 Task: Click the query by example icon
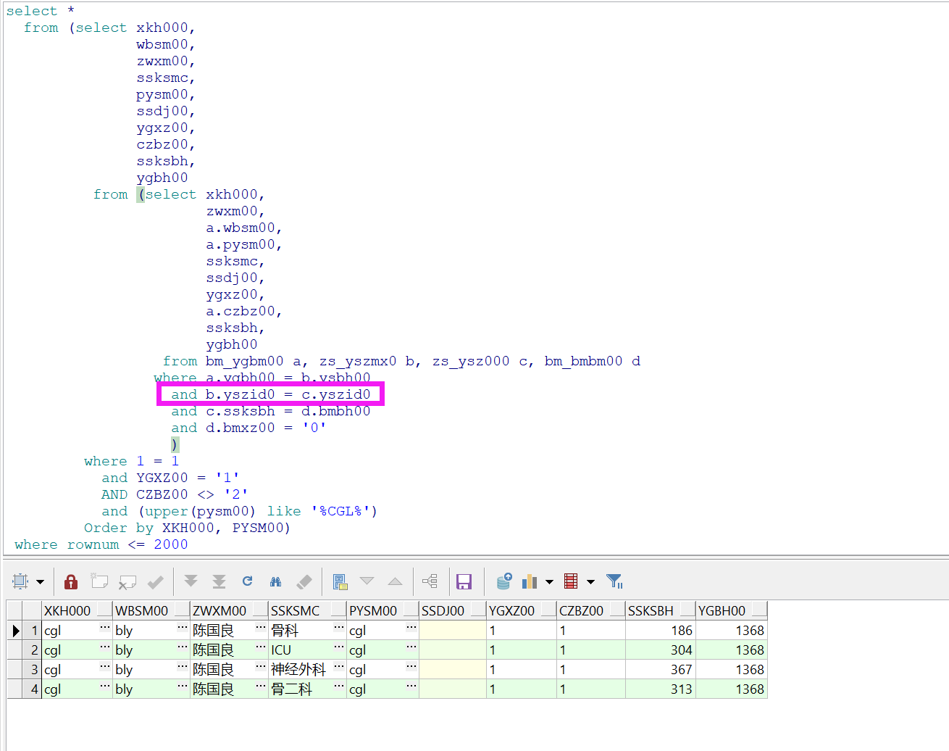(x=340, y=581)
